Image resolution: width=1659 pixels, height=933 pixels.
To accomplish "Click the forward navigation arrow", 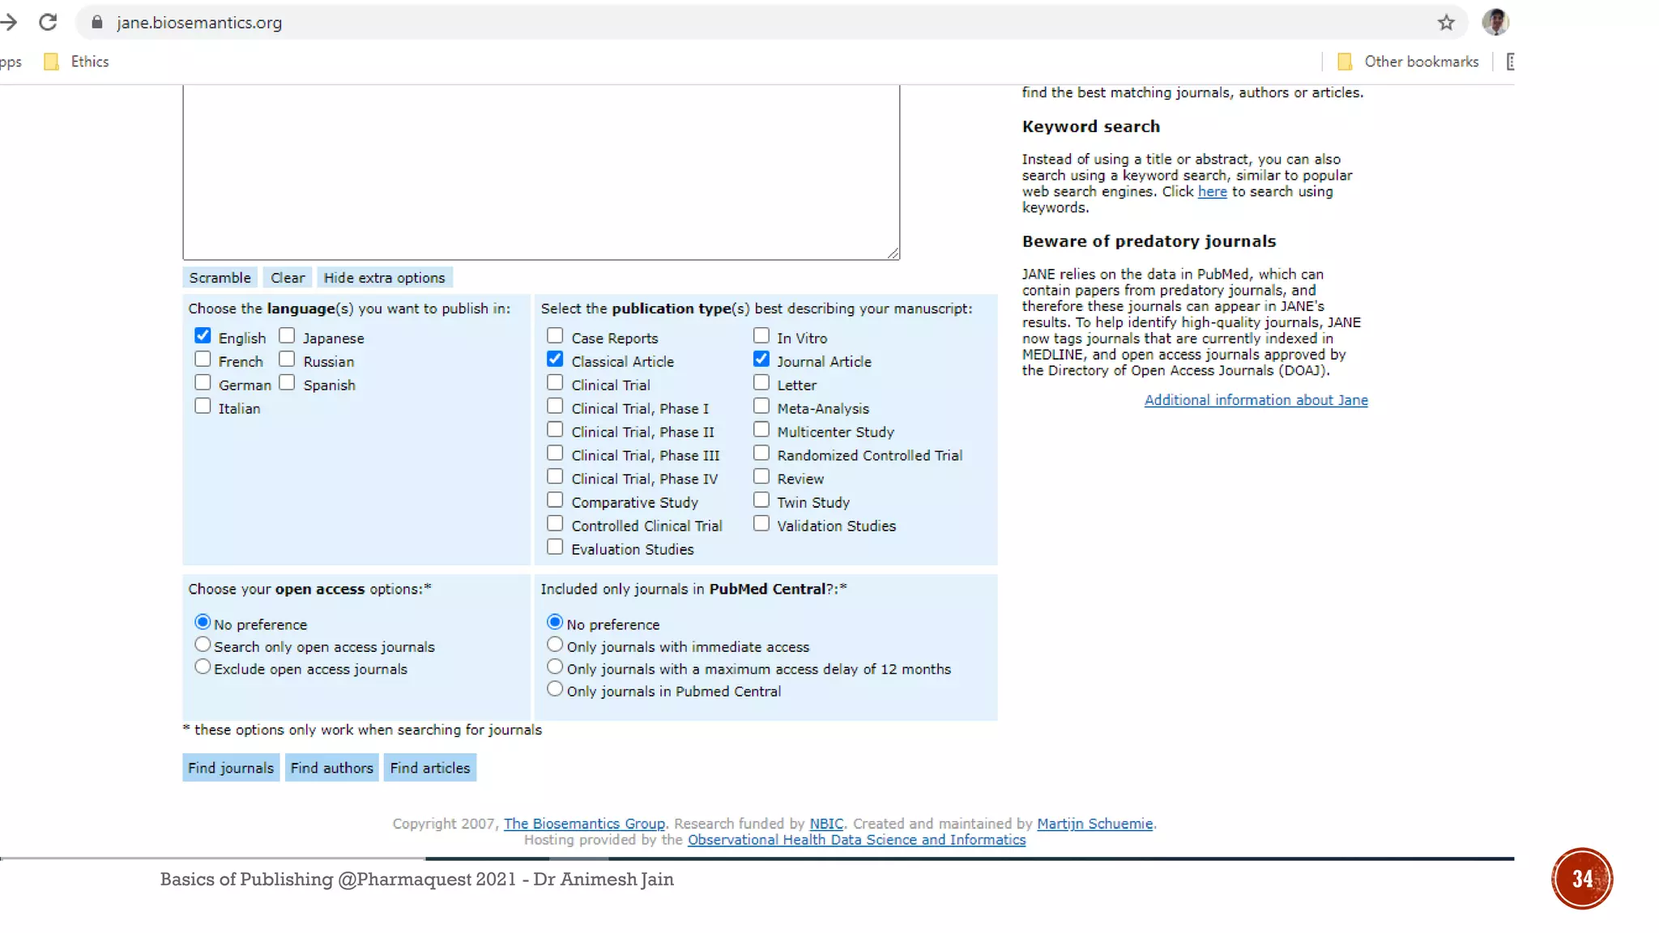I will click(9, 23).
